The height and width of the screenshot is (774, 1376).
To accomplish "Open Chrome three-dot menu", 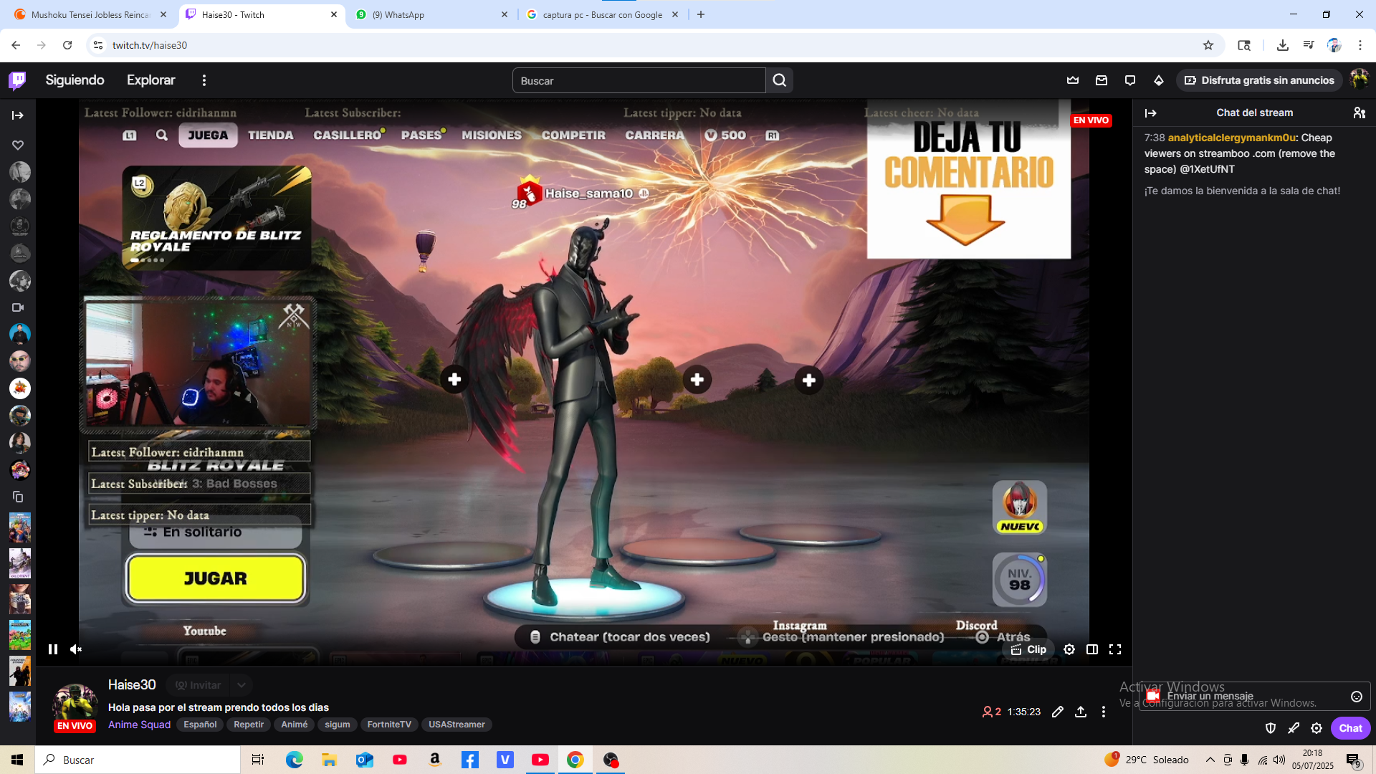I will 1360,45.
